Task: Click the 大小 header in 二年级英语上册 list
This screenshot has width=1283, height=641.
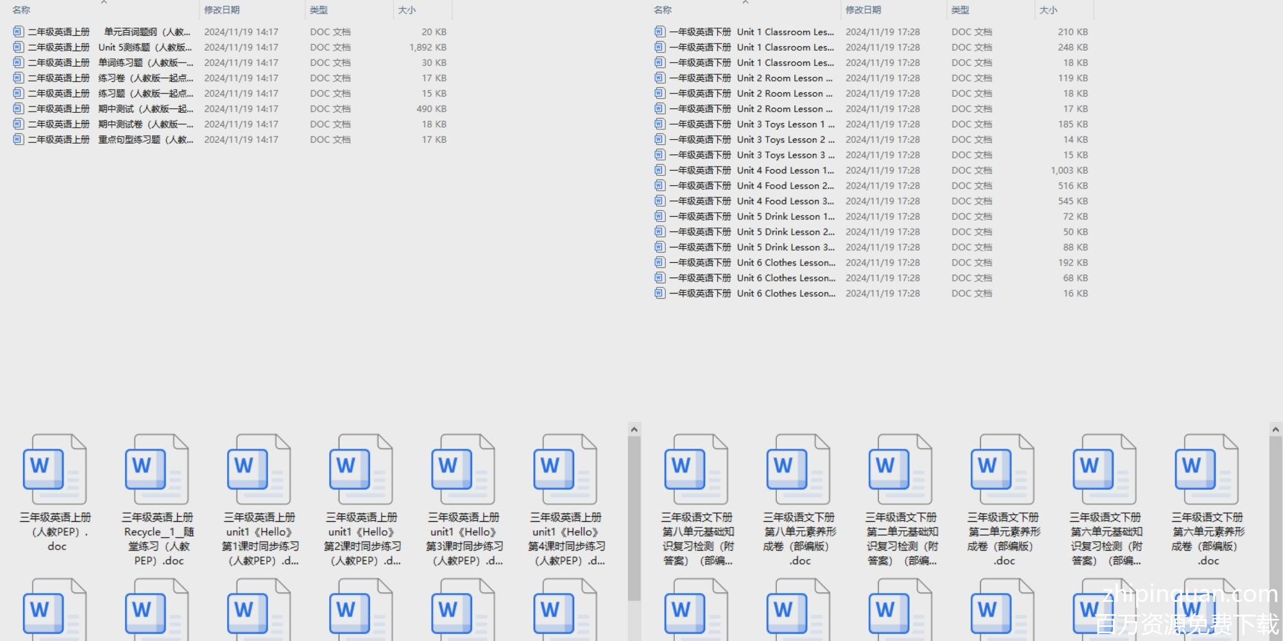Action: pyautogui.click(x=407, y=10)
